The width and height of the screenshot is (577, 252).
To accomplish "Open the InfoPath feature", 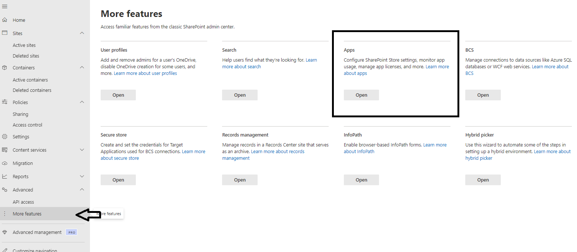I will (361, 180).
